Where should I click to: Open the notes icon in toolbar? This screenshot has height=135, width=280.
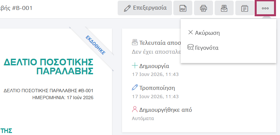[x=245, y=8]
